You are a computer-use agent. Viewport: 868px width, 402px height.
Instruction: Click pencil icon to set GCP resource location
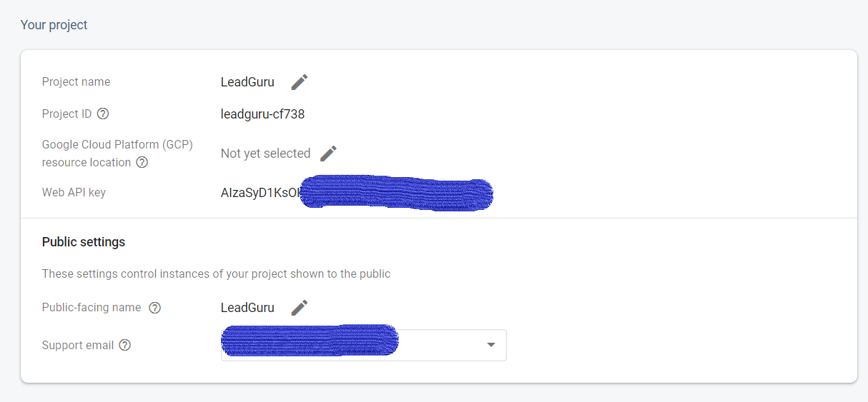click(328, 154)
